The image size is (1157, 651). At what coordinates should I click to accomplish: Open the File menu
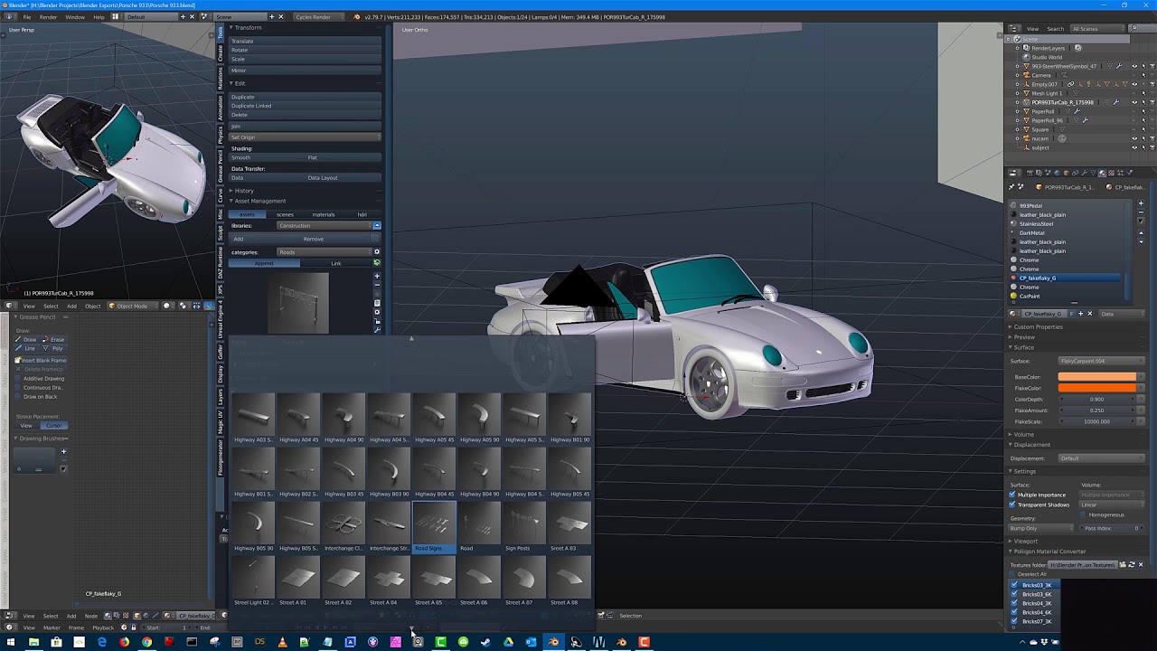point(27,17)
